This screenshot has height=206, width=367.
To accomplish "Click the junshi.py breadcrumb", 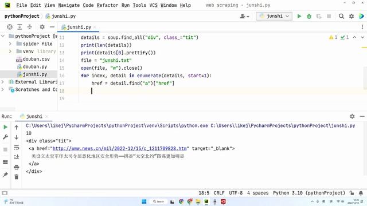I will pos(61,16).
